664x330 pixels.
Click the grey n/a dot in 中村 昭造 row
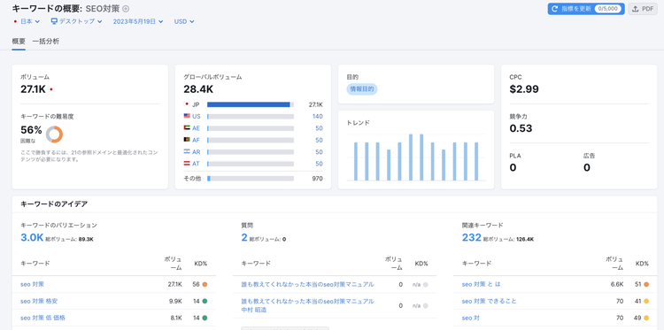(x=426, y=305)
